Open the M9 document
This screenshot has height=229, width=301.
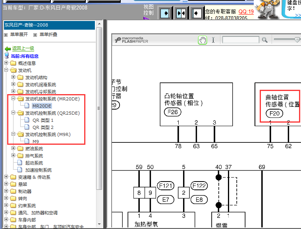click(x=36, y=142)
